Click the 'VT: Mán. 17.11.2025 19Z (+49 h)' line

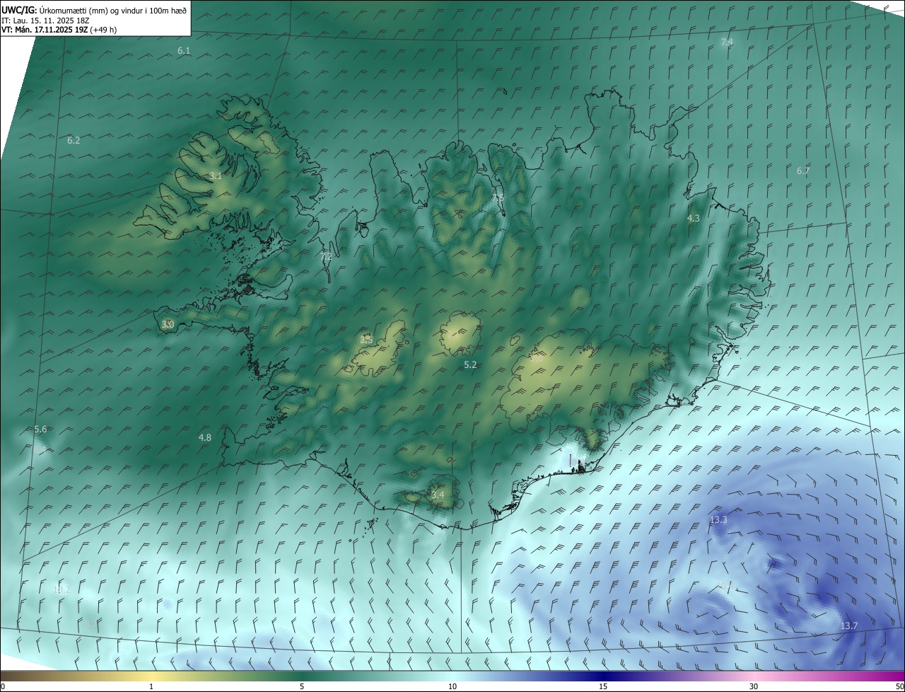click(59, 30)
